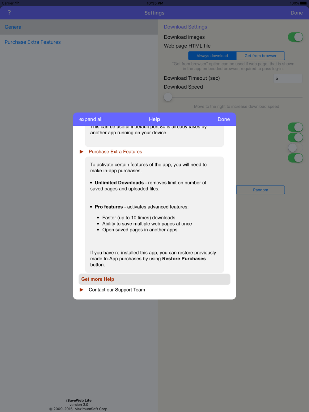
Task: Expand the Contact our Support Team section
Action: click(117, 290)
